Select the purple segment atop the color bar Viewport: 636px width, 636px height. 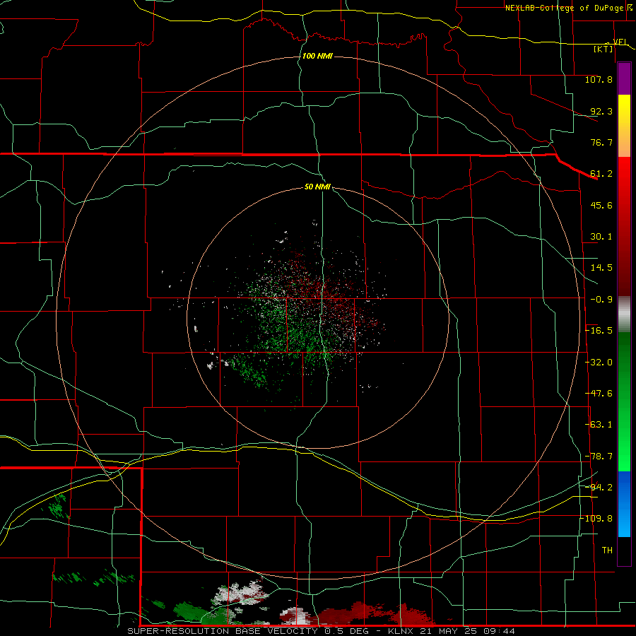click(x=624, y=78)
